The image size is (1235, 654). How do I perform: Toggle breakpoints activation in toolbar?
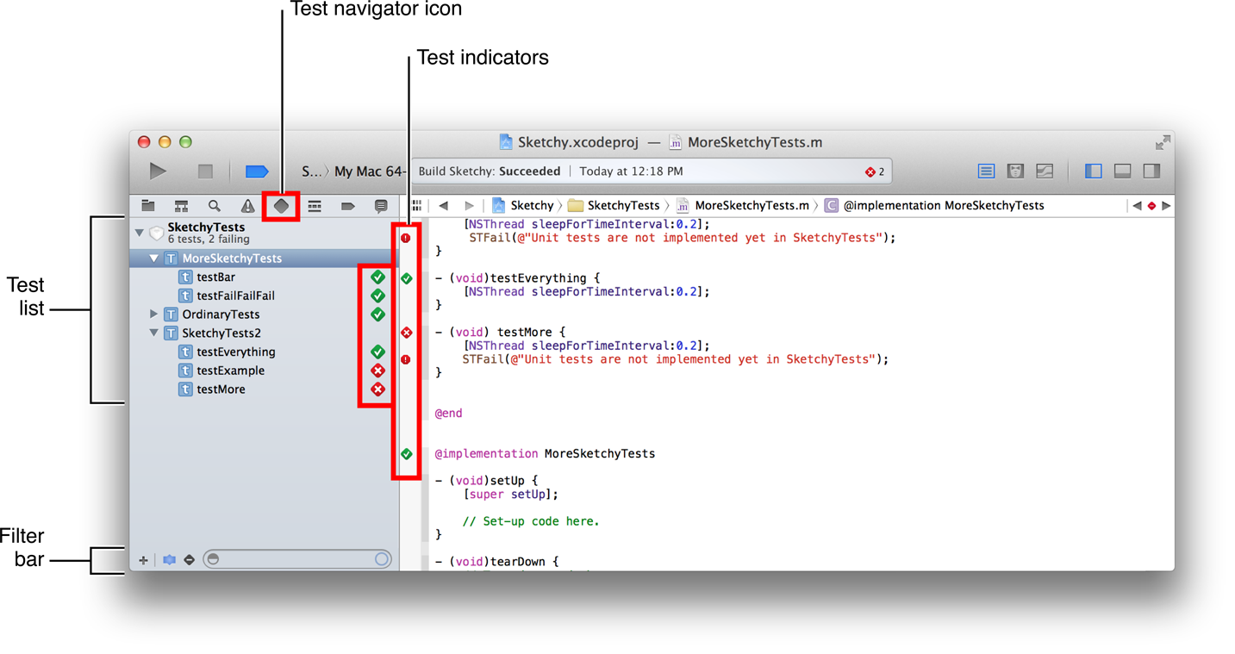click(257, 171)
